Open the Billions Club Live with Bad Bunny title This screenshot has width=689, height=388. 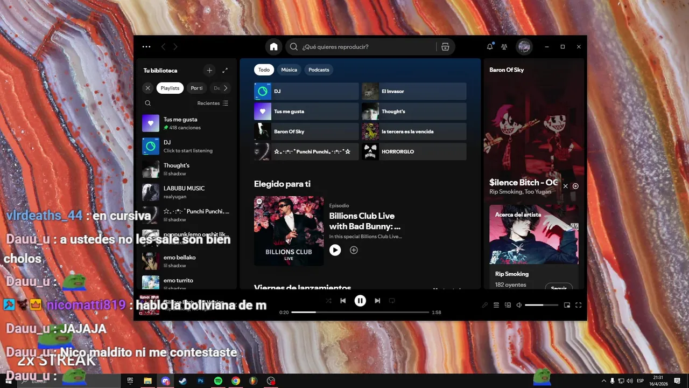pyautogui.click(x=365, y=221)
